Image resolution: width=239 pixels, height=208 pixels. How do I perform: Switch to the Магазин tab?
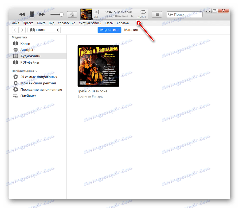131,30
